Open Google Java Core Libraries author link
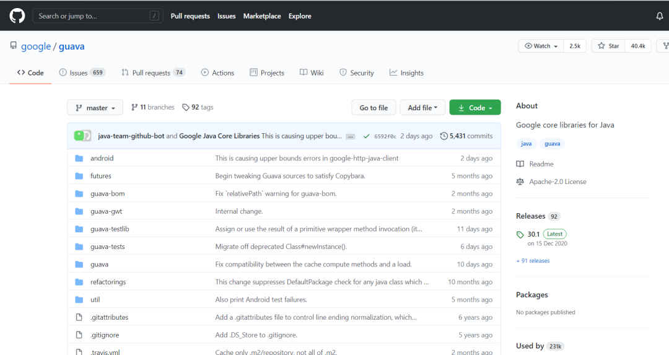This screenshot has width=669, height=355. coord(219,136)
